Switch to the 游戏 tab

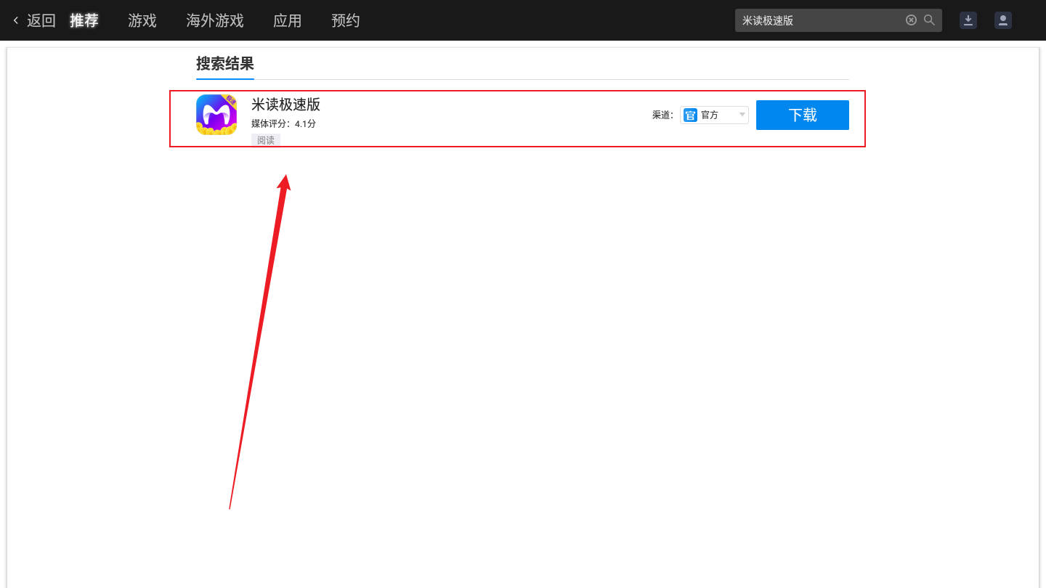[x=142, y=20]
